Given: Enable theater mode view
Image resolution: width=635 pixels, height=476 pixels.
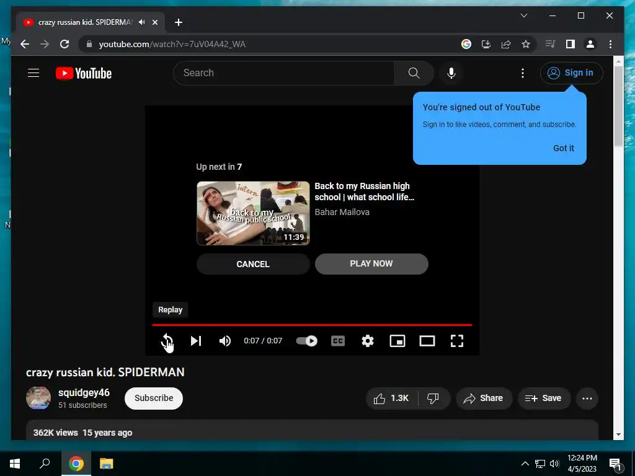Looking at the screenshot, I should click(427, 341).
